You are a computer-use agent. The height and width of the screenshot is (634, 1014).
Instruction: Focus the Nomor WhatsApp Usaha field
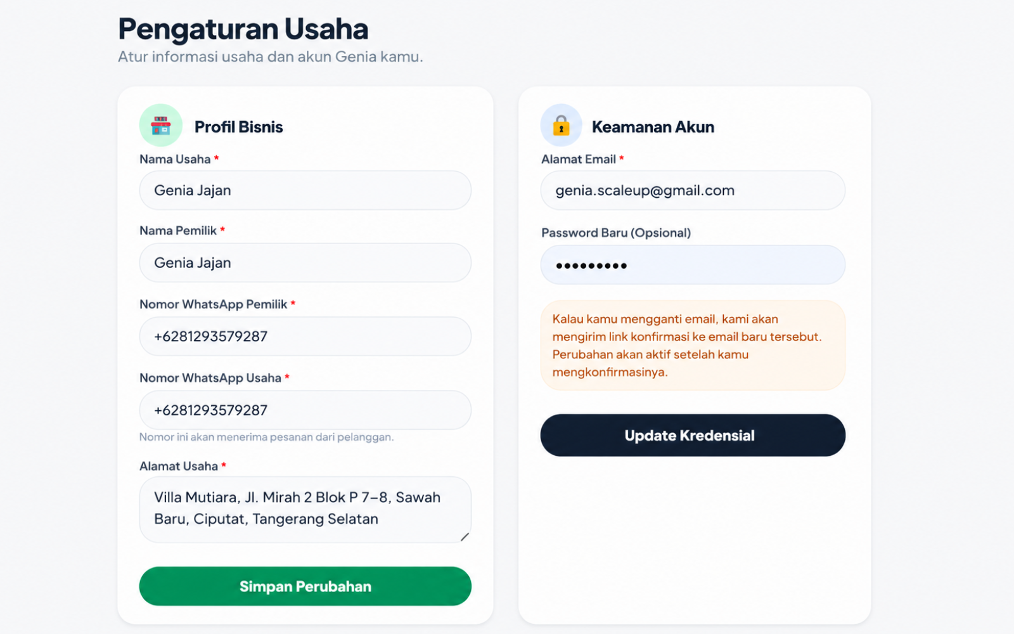(x=305, y=410)
